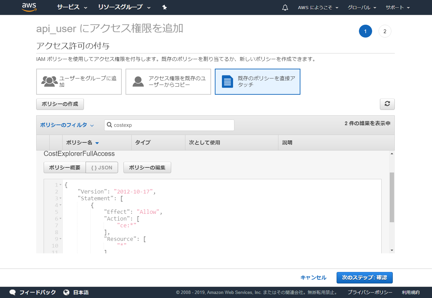Open the グローバル region dropdown
Image resolution: width=432 pixels, height=298 pixels.
point(362,7)
